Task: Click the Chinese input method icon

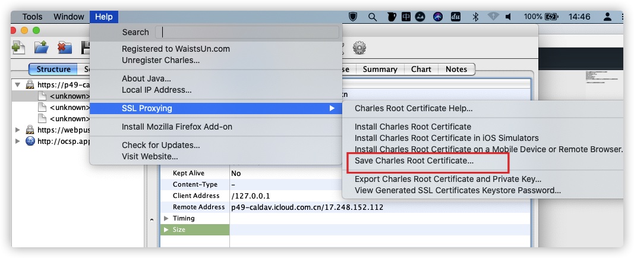Action: pos(406,17)
